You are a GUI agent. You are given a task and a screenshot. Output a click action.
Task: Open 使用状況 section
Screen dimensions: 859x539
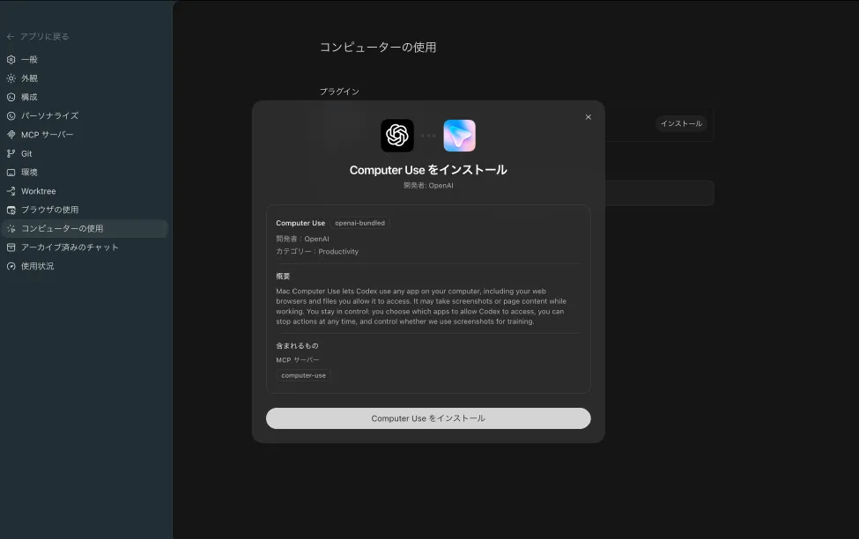coord(85,266)
